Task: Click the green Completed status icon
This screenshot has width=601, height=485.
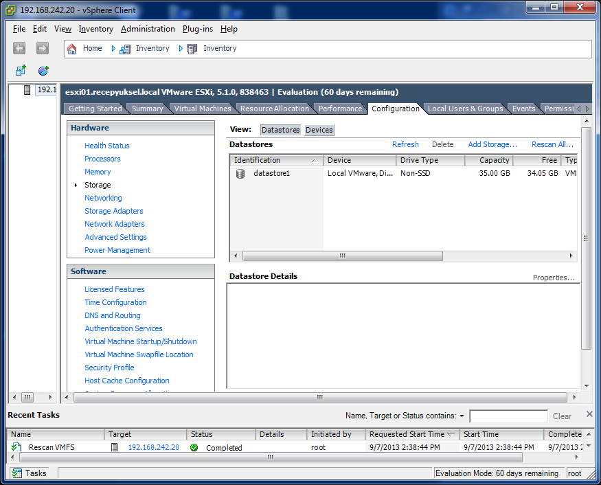Action: click(x=194, y=447)
